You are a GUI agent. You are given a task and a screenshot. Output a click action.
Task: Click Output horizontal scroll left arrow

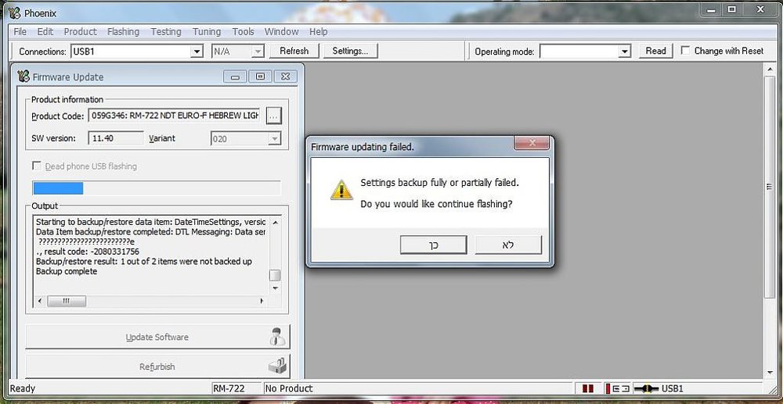coord(41,301)
